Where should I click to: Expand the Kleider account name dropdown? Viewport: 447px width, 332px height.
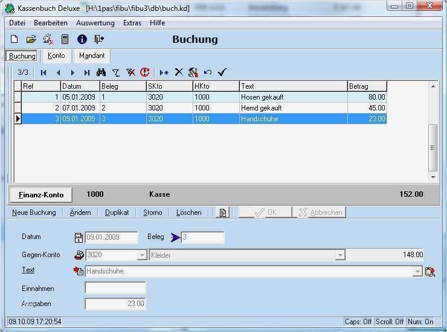tap(340, 255)
